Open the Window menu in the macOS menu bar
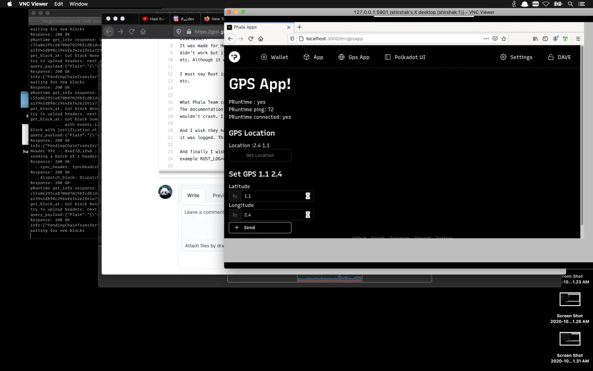The height and width of the screenshot is (371, 593). point(79,4)
